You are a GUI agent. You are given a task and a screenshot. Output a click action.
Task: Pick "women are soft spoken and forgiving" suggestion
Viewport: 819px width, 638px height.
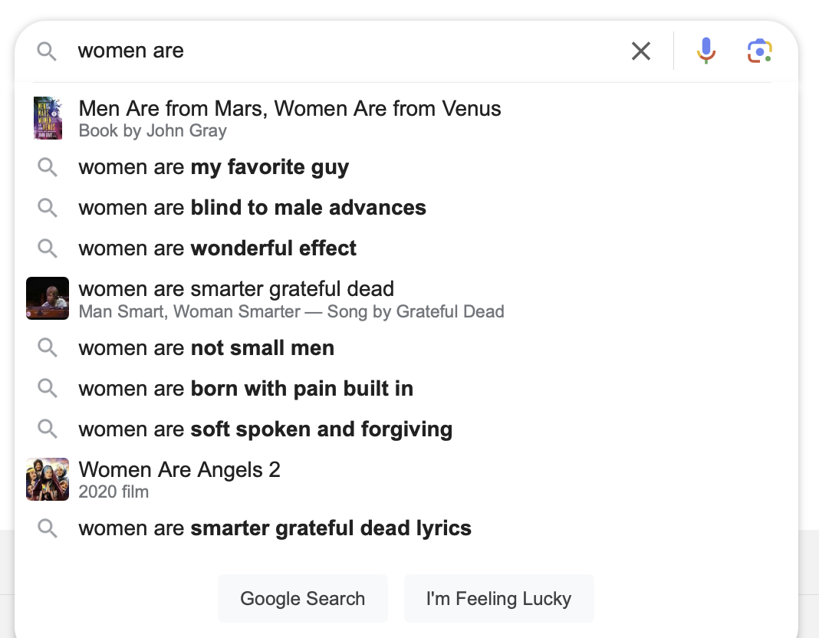point(265,429)
